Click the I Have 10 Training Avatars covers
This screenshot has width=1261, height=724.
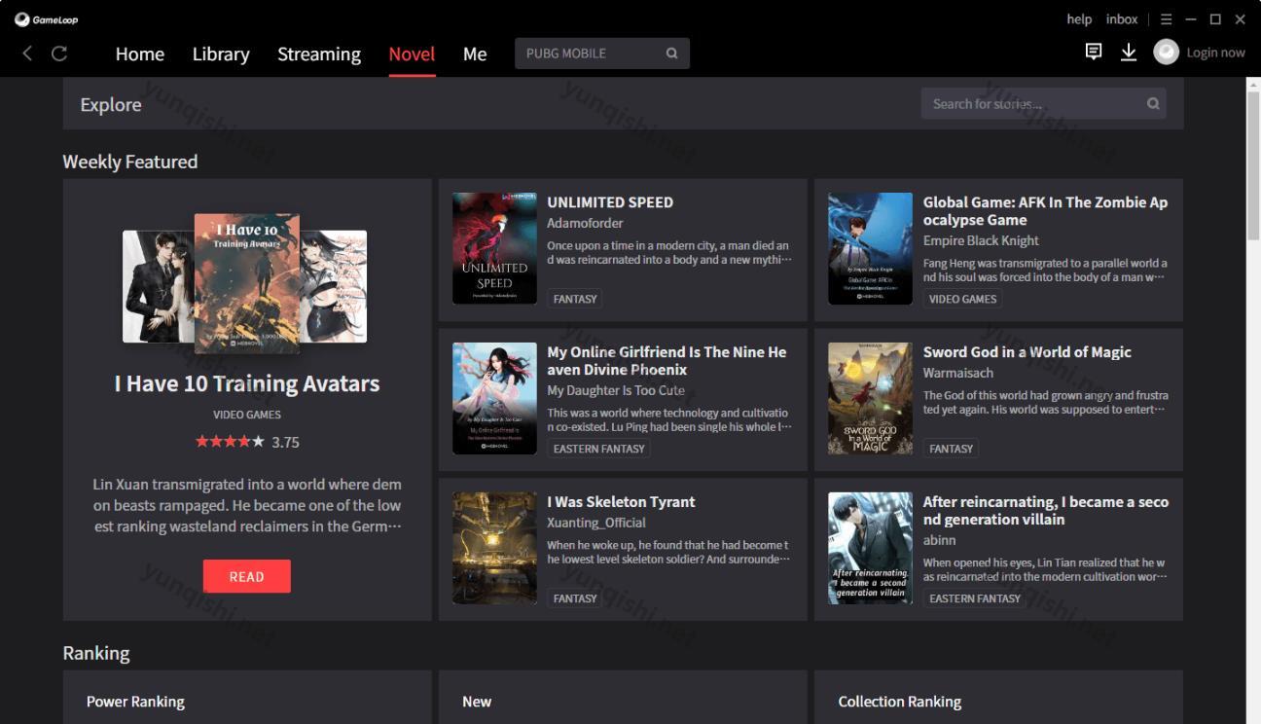[245, 283]
